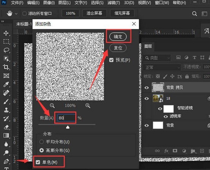Open Hand tool preset dropdown arrow
The height and width of the screenshot is (170, 210).
coord(16,14)
